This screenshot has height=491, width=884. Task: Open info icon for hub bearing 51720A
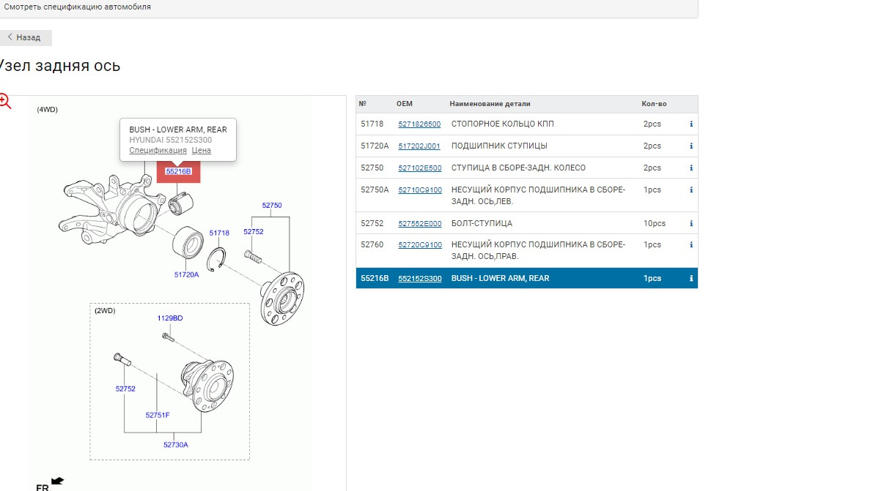point(691,146)
